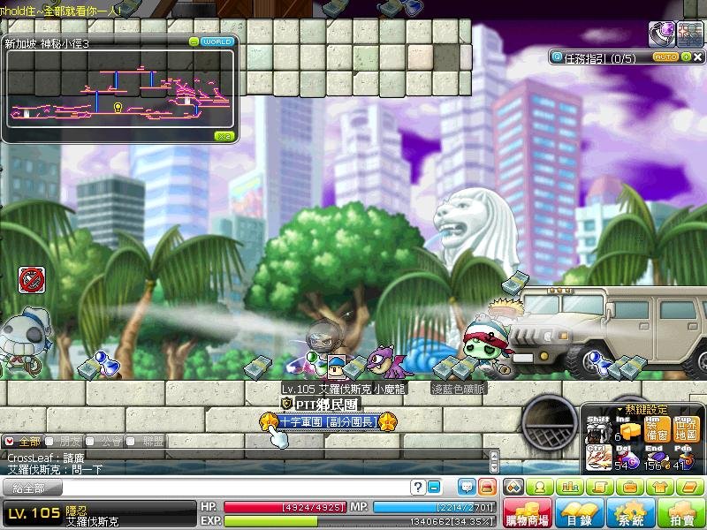Use the Shift hotkey skill slot
The image size is (707, 530).
tap(599, 430)
